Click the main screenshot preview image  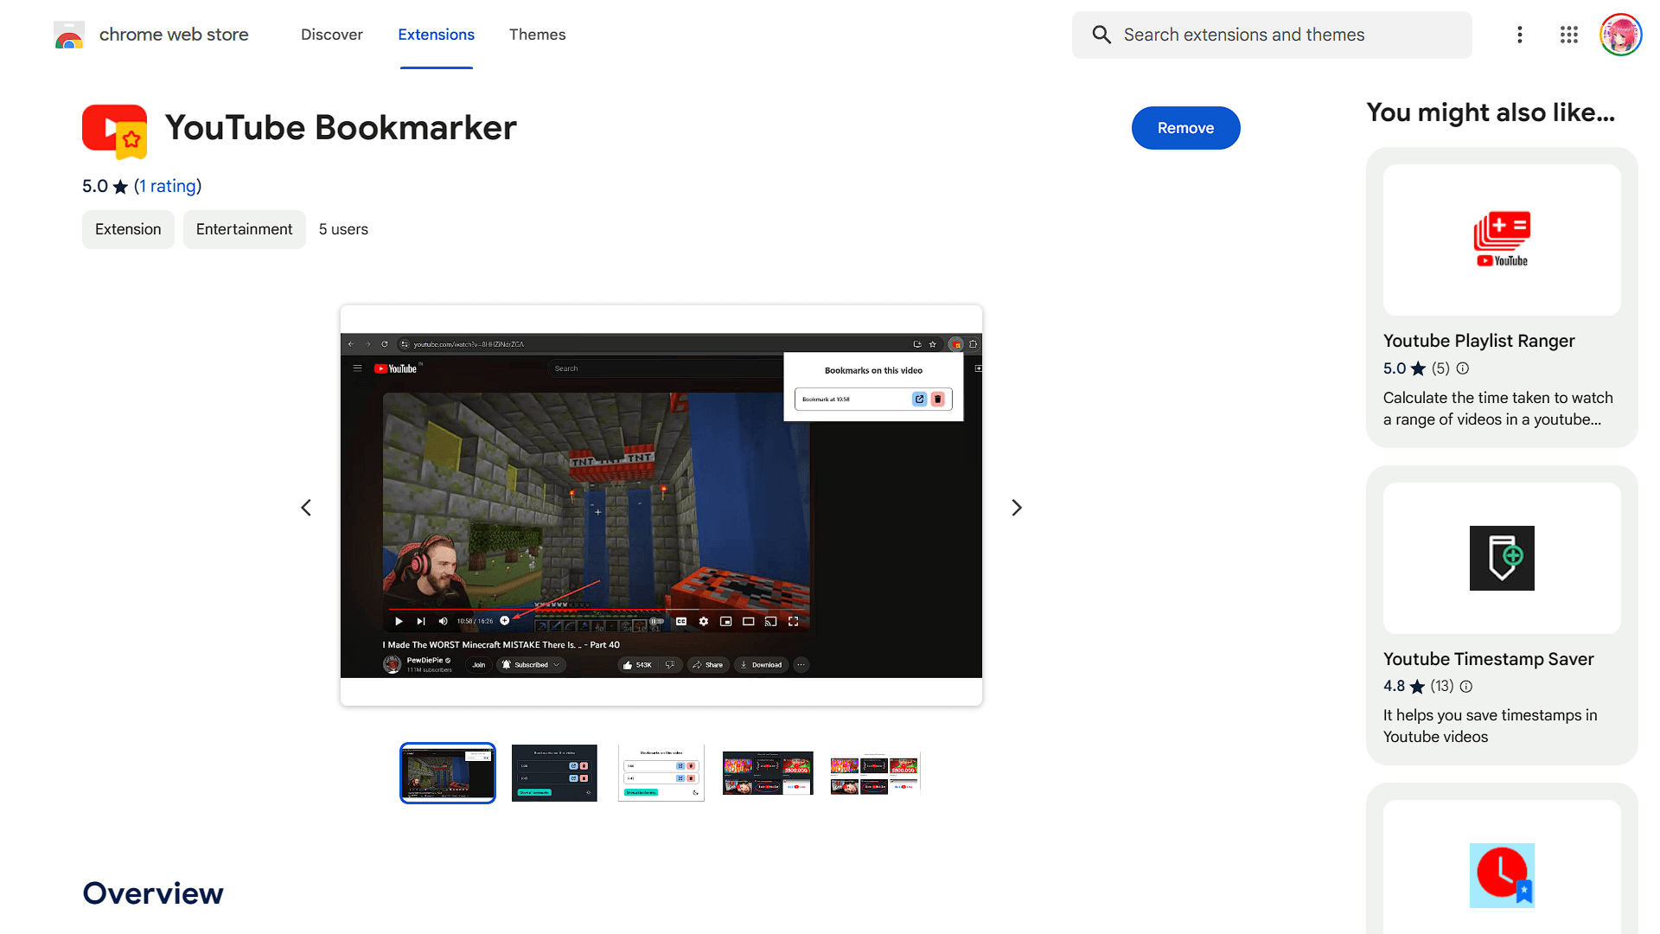pos(661,505)
